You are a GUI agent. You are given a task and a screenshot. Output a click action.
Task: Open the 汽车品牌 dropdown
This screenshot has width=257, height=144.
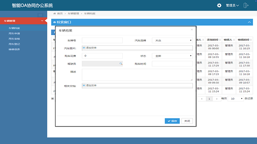pyautogui.click(x=172, y=40)
